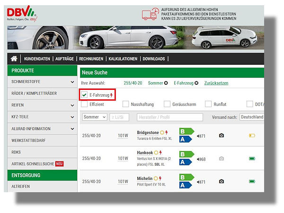The image size is (284, 213).
Task: Click Hankook noise level 68 icon
Action: (201, 159)
